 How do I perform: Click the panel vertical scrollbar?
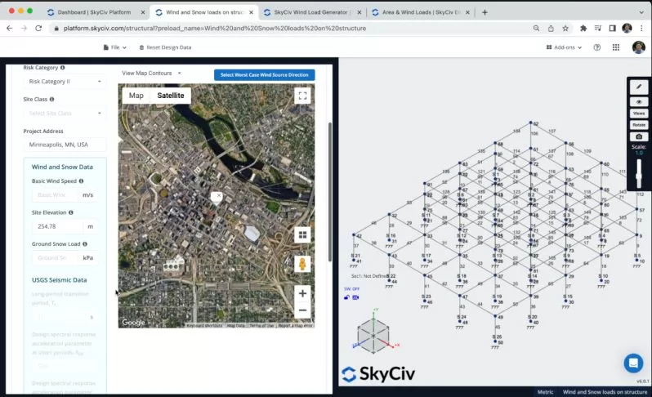coord(330,192)
